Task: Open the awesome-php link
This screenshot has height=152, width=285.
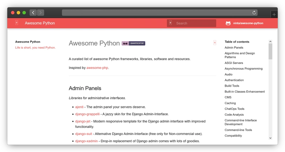Action: 97,68
